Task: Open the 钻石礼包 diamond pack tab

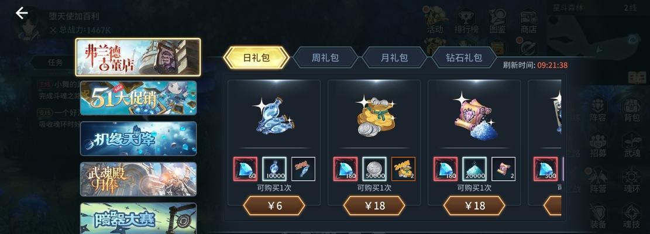Action: coord(464,57)
